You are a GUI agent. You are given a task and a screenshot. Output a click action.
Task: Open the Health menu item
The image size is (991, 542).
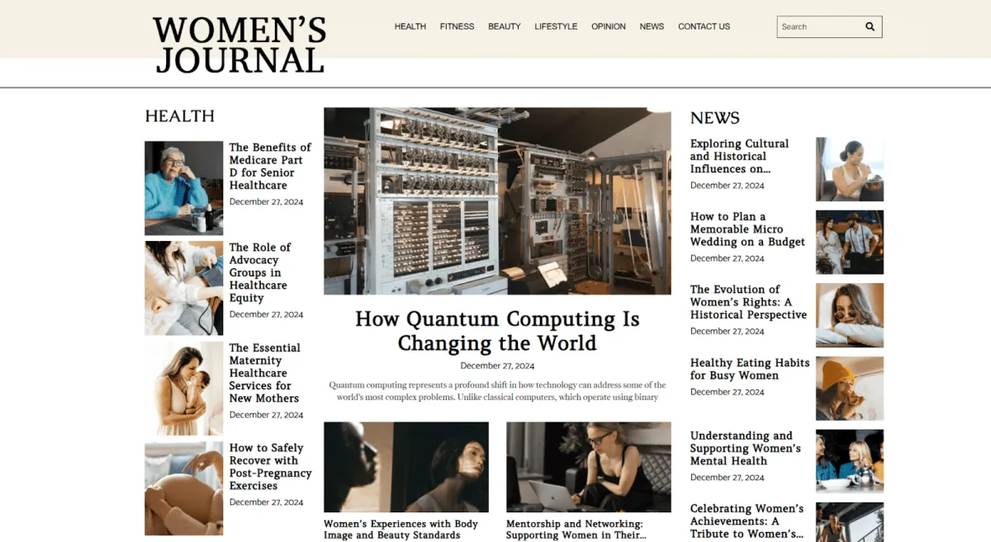[x=410, y=26]
